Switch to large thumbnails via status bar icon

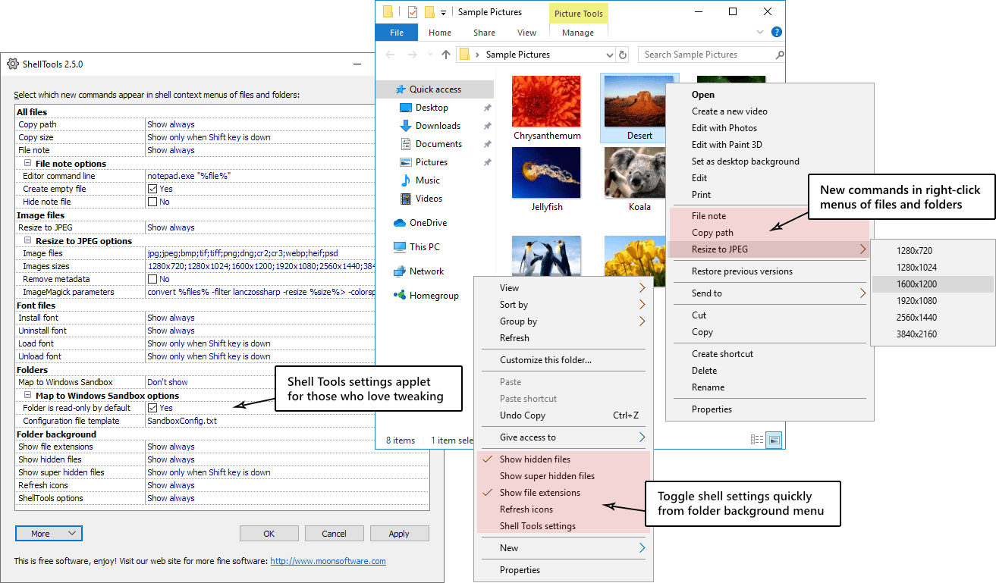[x=772, y=438]
